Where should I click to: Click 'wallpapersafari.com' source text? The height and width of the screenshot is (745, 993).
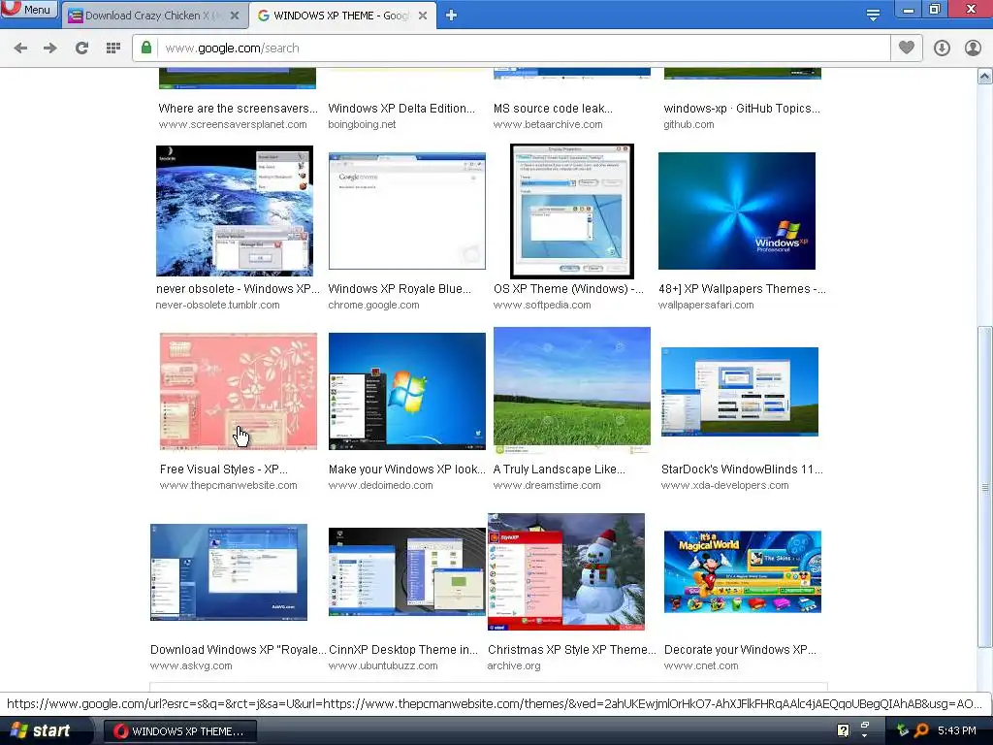[x=706, y=306]
